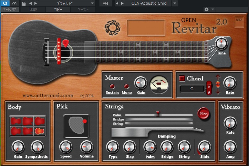Viewport: 249px width, 166px height.
Task: Click the コピー (Copy) button
Action: point(58,10)
